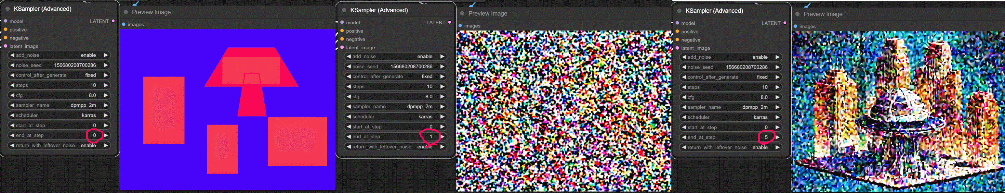This screenshot has width=1005, height=193.
Task: Click latent_image input port on the middle KSampler
Action: [342, 47]
